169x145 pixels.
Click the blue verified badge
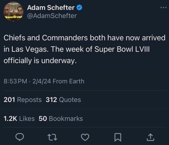coord(79,7)
